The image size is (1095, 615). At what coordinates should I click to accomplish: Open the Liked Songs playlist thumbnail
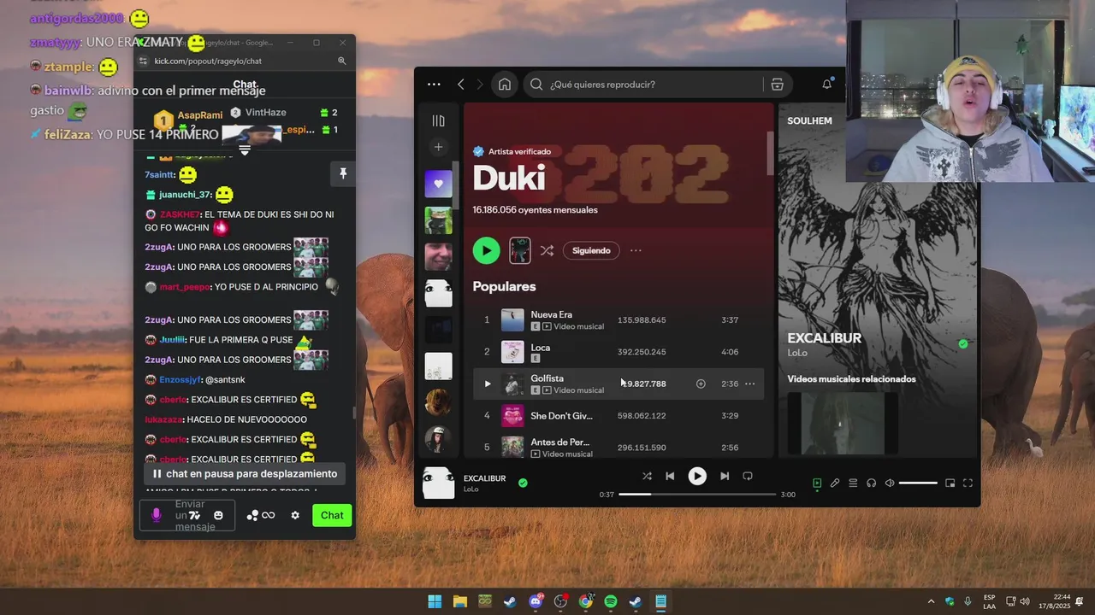(438, 184)
